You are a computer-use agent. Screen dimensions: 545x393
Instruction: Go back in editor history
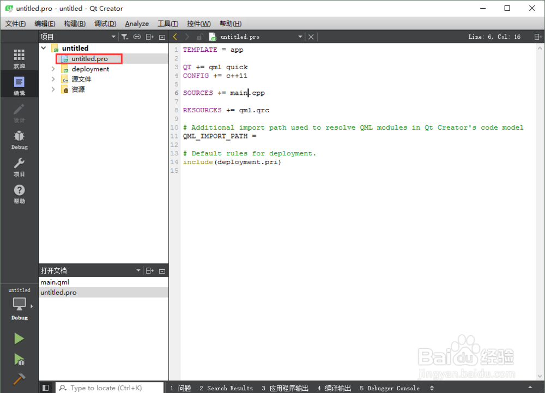(x=175, y=37)
